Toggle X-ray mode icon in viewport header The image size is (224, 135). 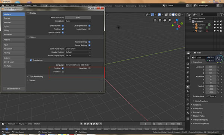167,15
